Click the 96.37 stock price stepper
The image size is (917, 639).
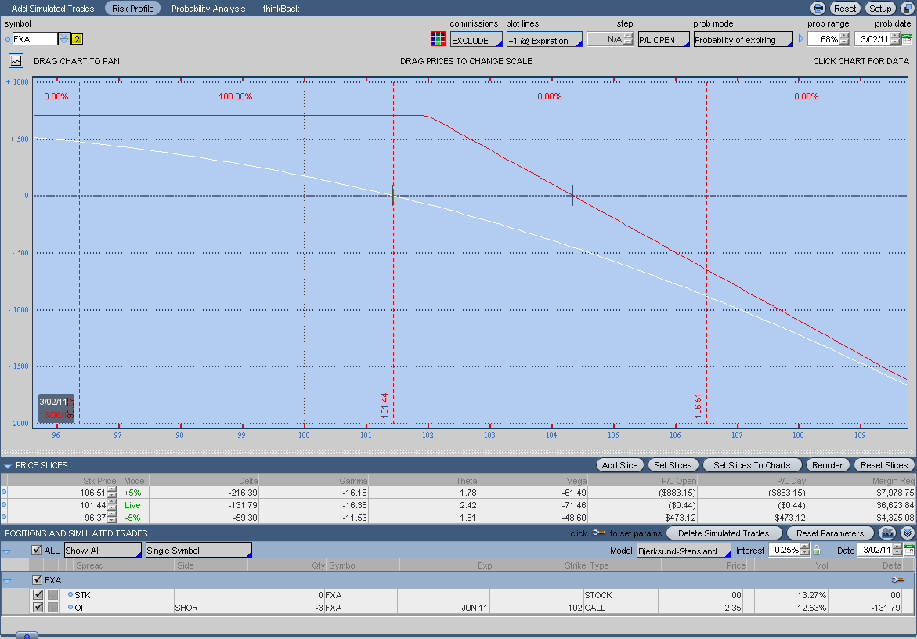112,518
